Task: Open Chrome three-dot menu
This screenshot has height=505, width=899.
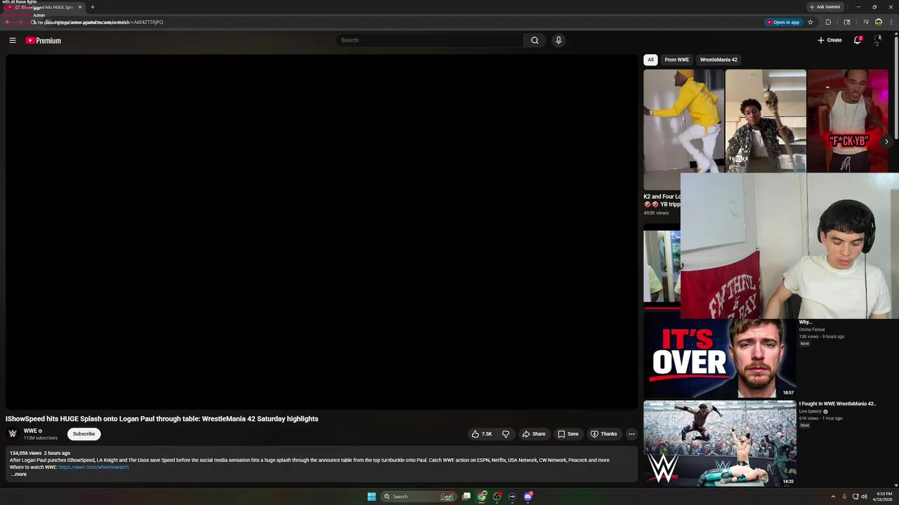Action: (x=891, y=22)
